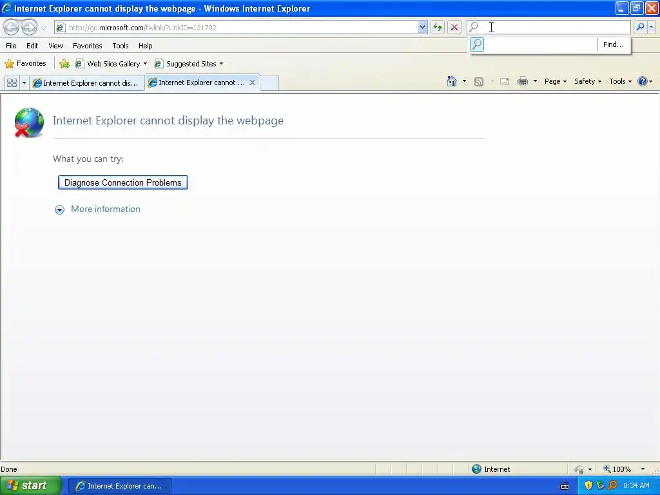Click the network connection tray icon
Image resolution: width=660 pixels, height=495 pixels.
[x=600, y=485]
